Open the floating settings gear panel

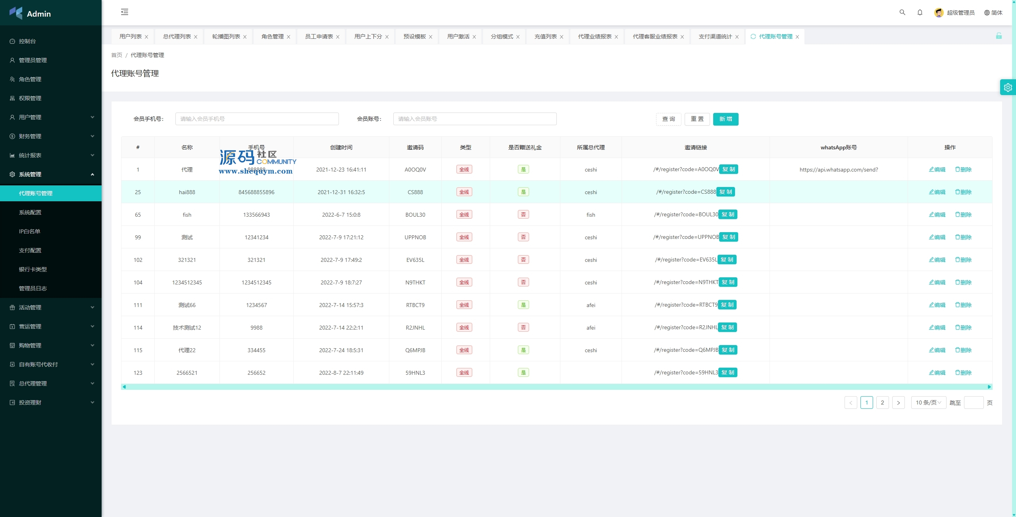[1008, 88]
